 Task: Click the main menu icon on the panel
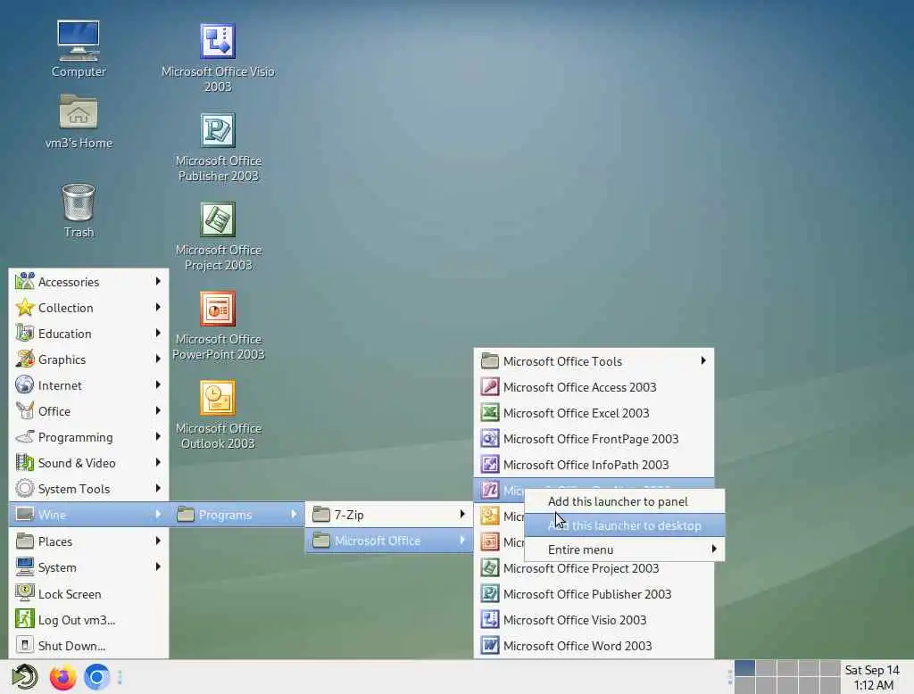[24, 677]
